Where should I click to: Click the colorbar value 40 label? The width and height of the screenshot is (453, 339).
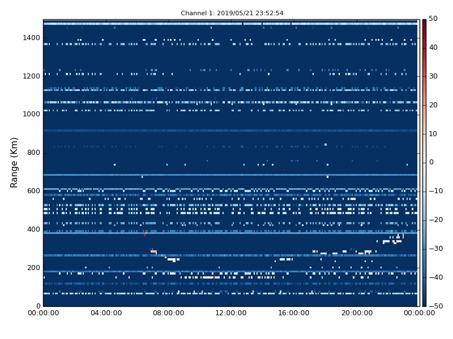[433, 47]
